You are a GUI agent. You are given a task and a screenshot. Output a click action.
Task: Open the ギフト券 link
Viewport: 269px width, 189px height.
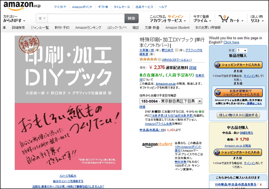pyautogui.click(x=103, y=7)
